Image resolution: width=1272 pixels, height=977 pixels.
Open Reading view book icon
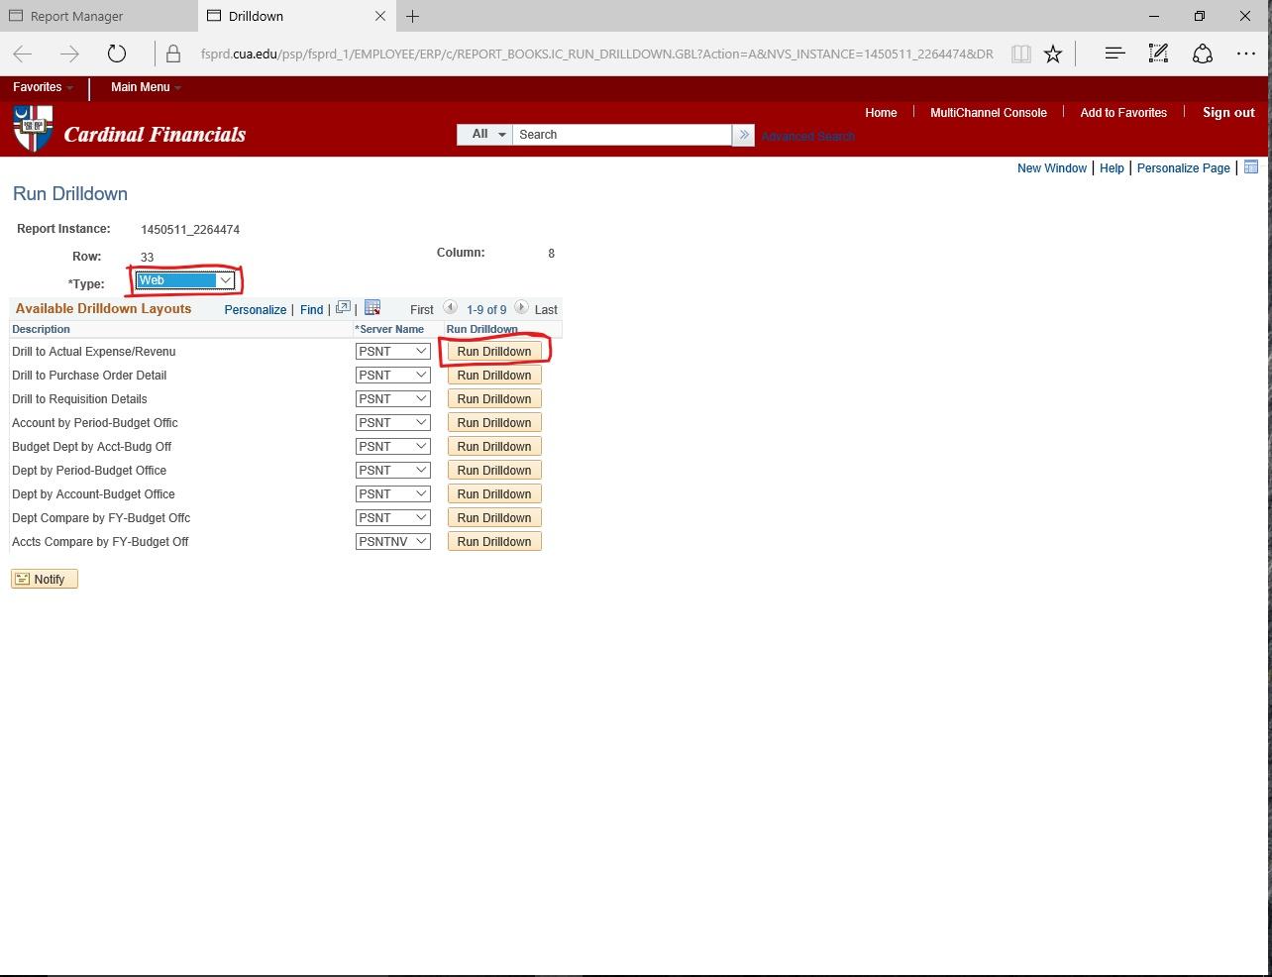[1021, 54]
